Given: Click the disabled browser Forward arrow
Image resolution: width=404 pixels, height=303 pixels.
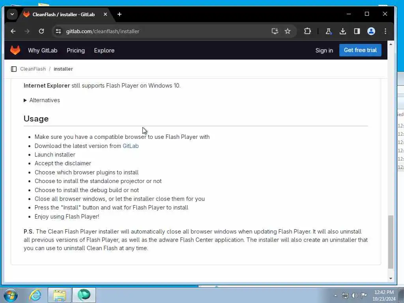Looking at the screenshot, I should tap(27, 31).
